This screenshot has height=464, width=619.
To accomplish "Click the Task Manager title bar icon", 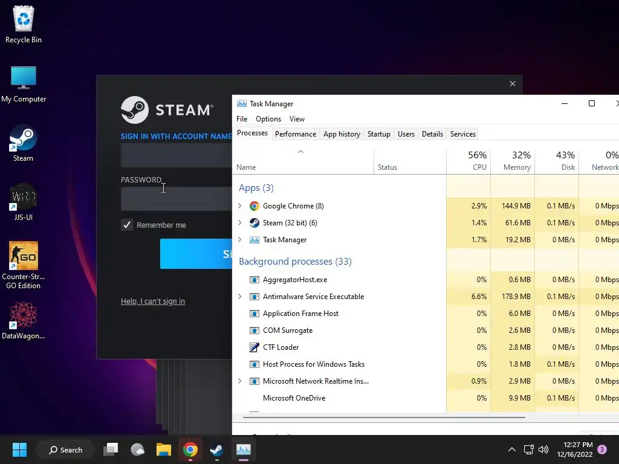I will (x=242, y=104).
